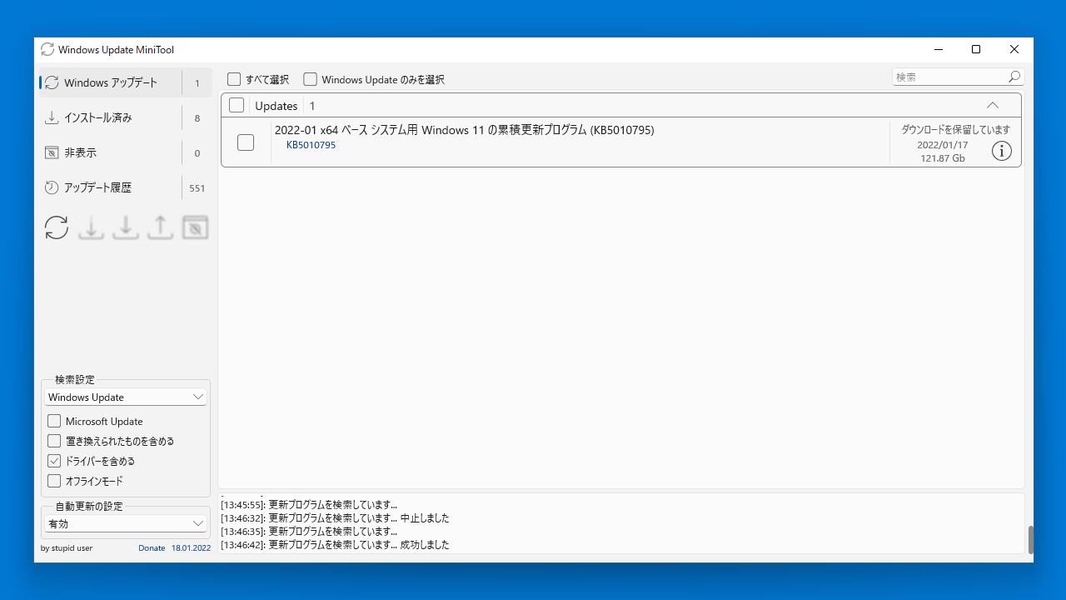Check the すべて選択 checkbox

[234, 79]
